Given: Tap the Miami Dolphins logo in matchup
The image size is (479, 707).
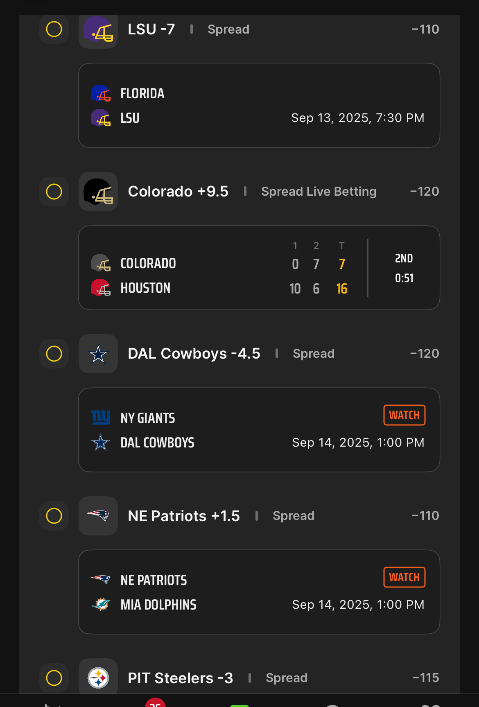Looking at the screenshot, I should (x=101, y=604).
